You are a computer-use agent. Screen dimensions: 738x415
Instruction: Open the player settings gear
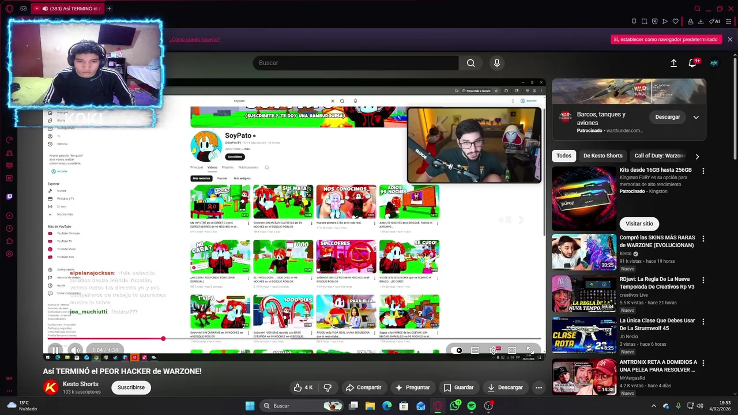coord(494,350)
